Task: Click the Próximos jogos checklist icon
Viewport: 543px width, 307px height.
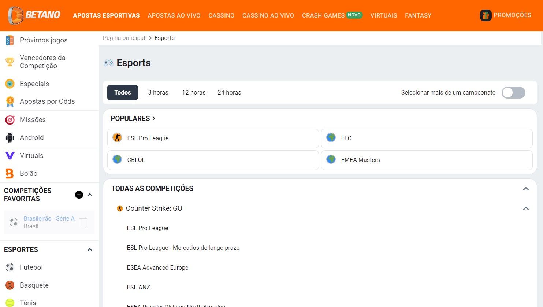Action: pyautogui.click(x=10, y=40)
